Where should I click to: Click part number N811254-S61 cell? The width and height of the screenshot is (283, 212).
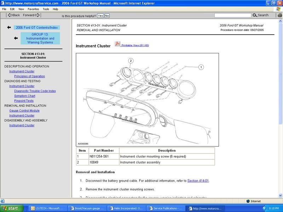point(104,157)
